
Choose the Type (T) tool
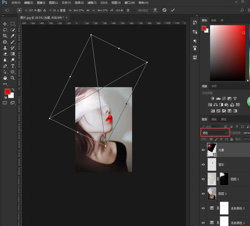pyautogui.click(x=13, y=66)
